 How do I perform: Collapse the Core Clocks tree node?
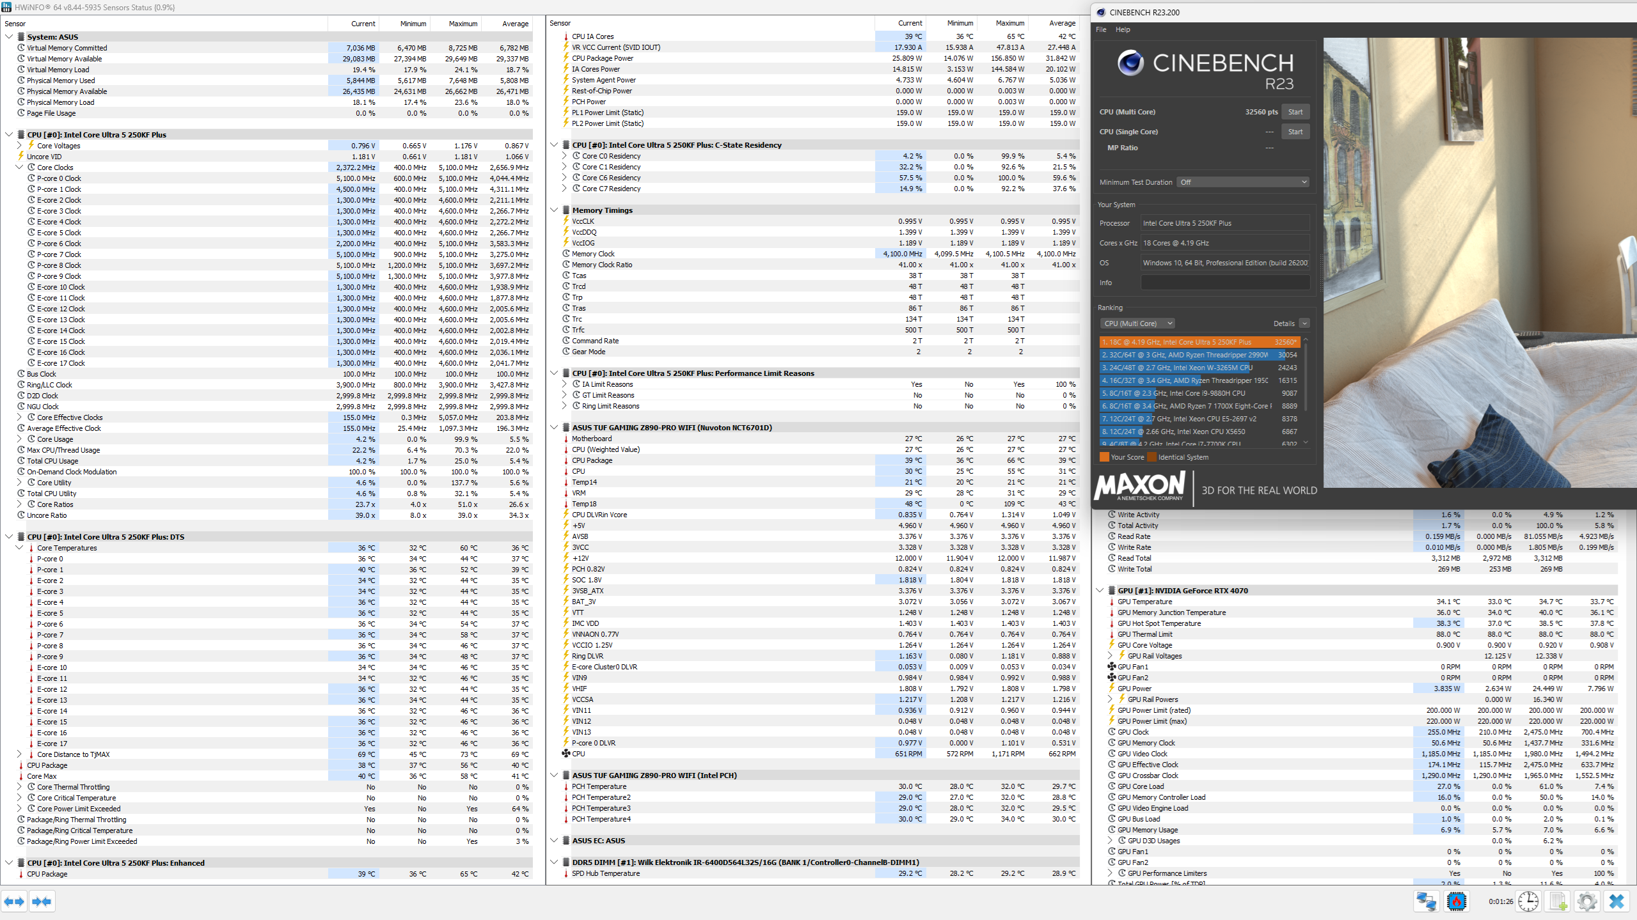click(19, 168)
